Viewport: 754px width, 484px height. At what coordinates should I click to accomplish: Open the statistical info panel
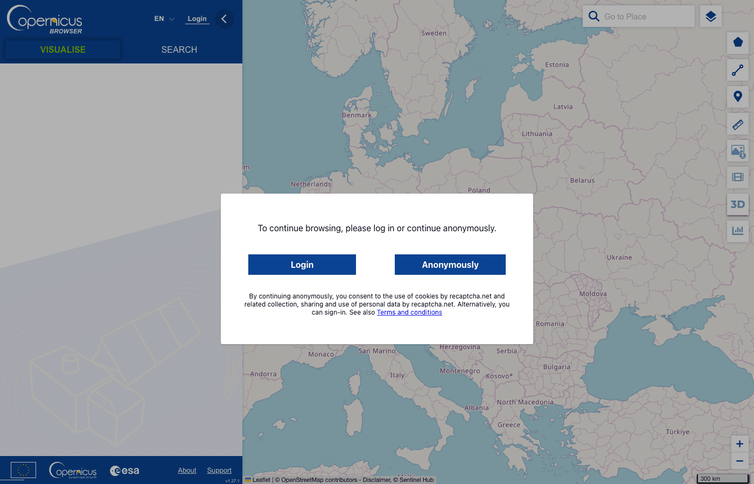[x=738, y=231]
